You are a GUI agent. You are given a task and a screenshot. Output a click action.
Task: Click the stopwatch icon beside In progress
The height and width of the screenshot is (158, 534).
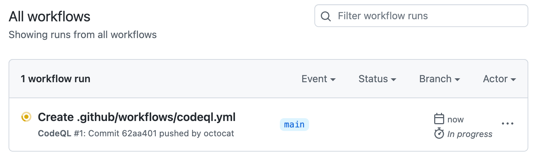click(439, 134)
